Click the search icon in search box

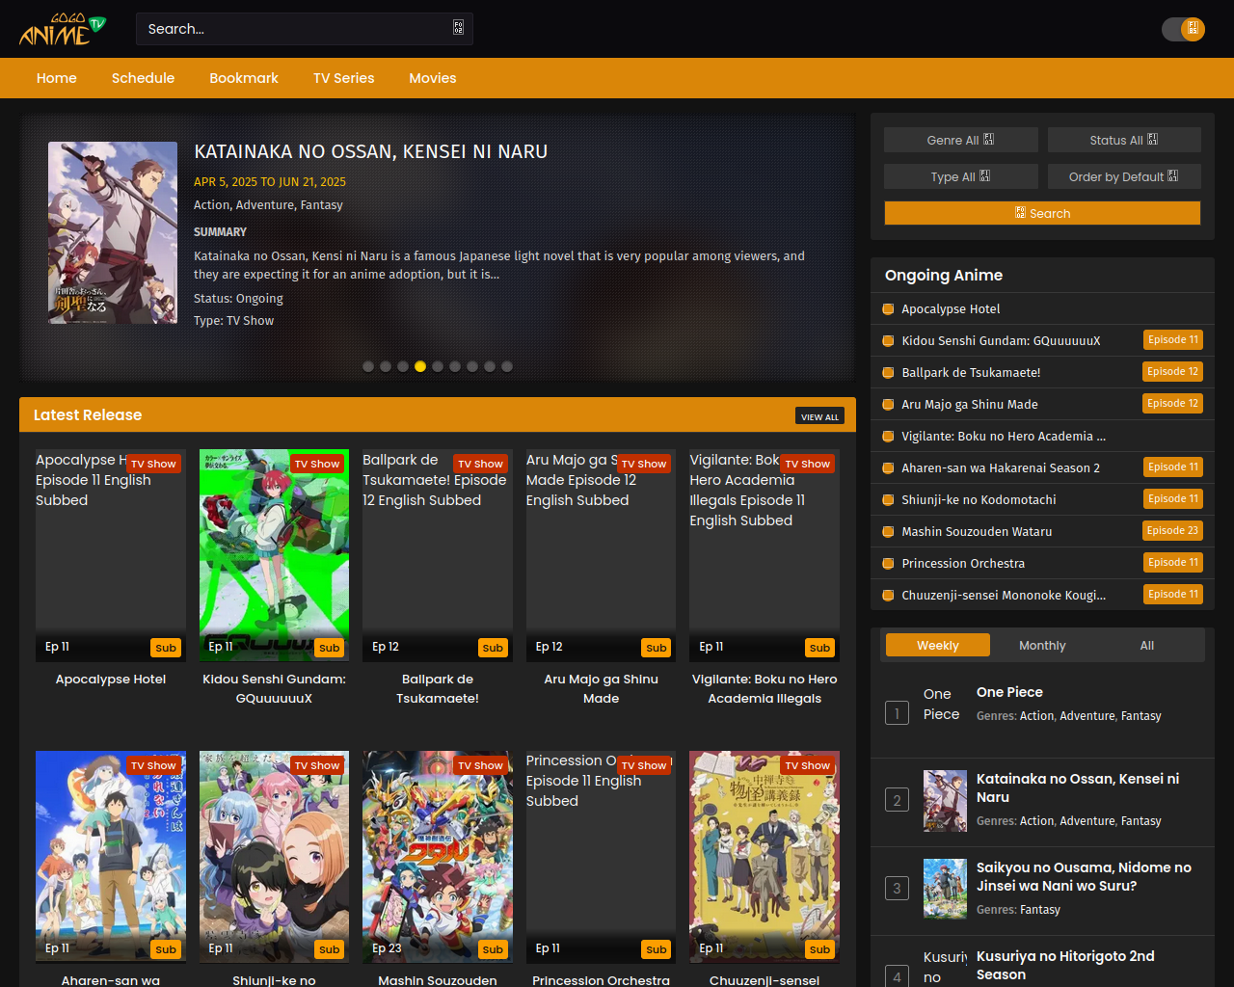[x=458, y=28]
